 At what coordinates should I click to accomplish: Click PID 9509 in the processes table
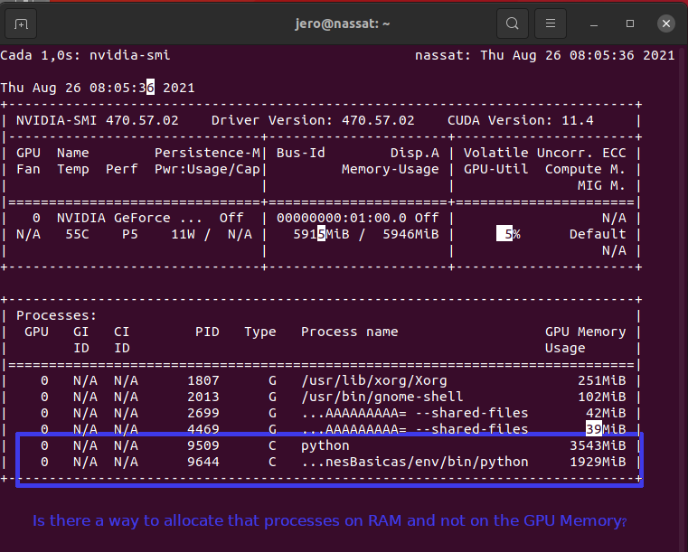[203, 445]
